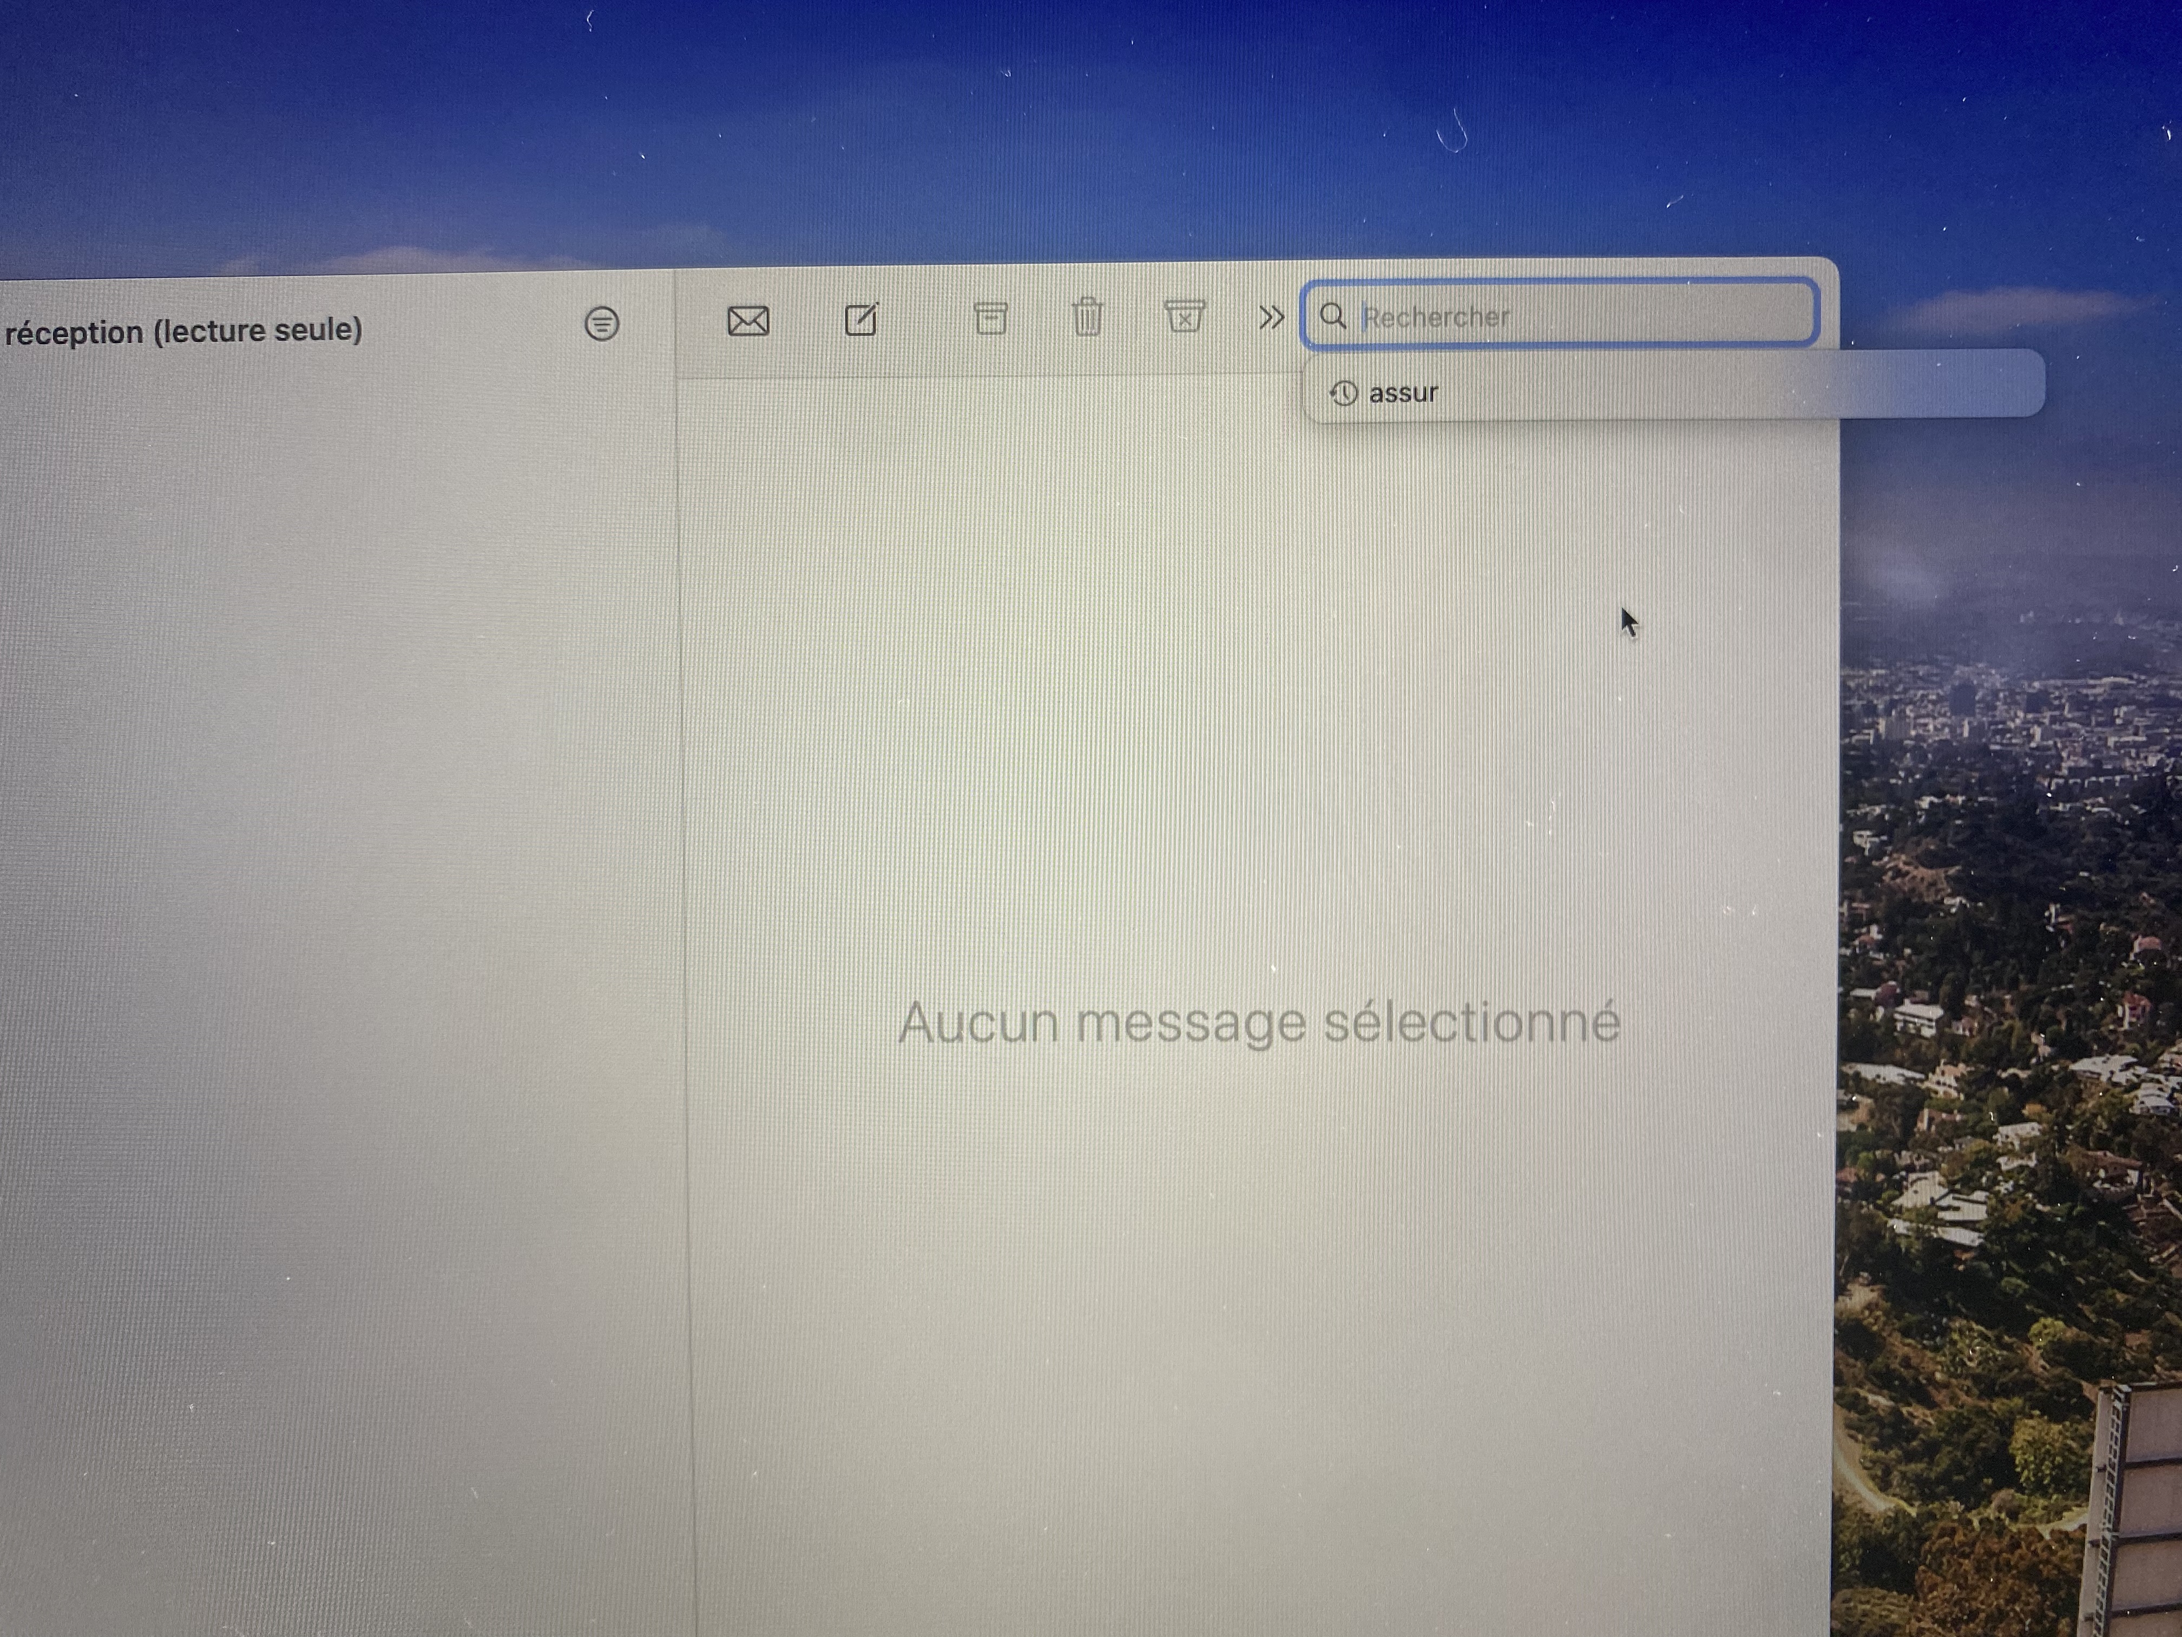Archive message using the box icon
This screenshot has width=2182, height=1637.
[990, 318]
